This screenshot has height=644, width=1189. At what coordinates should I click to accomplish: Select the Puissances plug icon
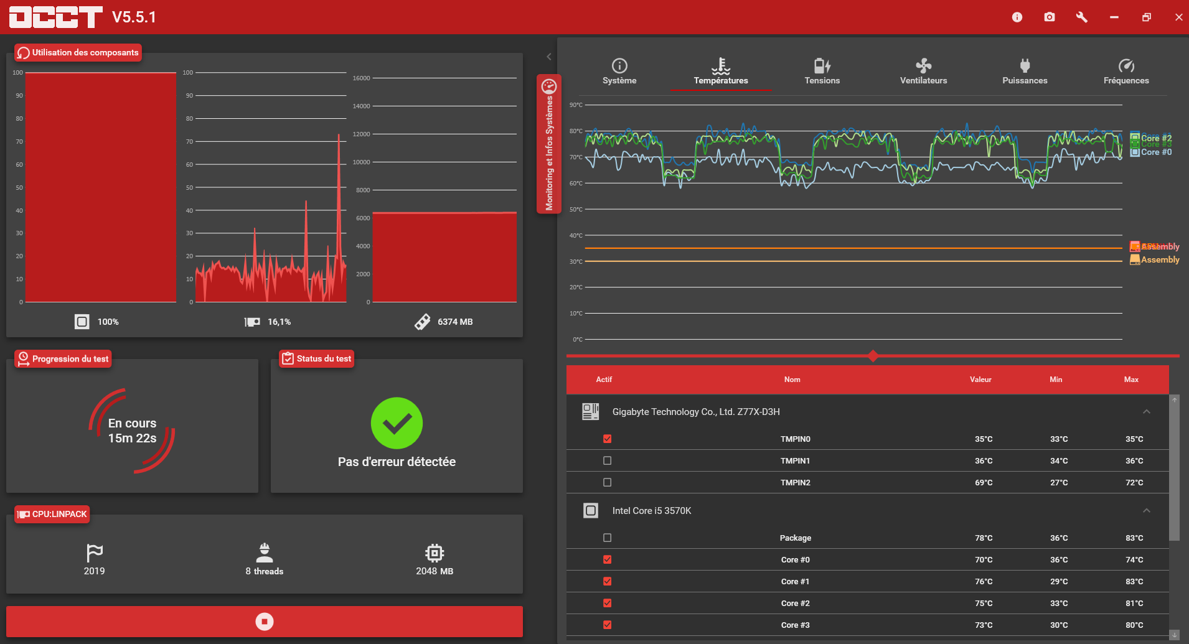point(1025,66)
